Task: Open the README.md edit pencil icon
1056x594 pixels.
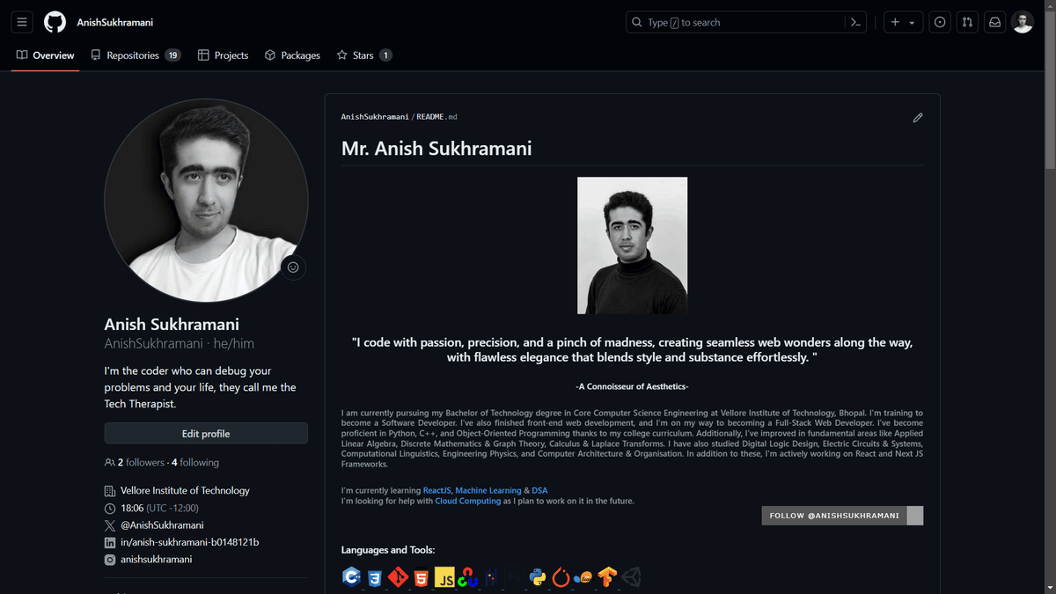Action: 917,117
